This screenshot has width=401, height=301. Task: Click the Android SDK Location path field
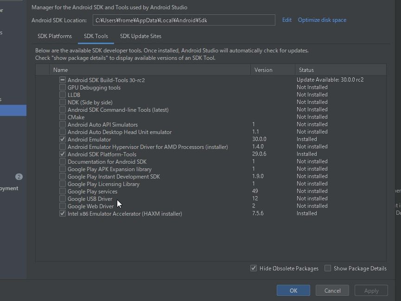tap(184, 20)
